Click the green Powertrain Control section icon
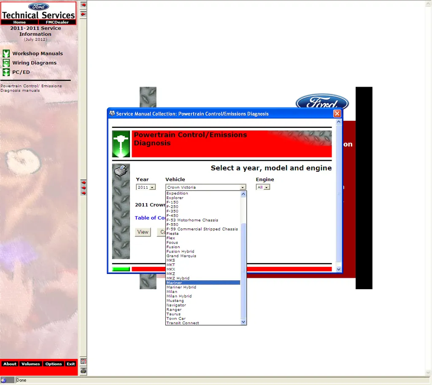This screenshot has width=432, height=385. pyautogui.click(x=121, y=144)
